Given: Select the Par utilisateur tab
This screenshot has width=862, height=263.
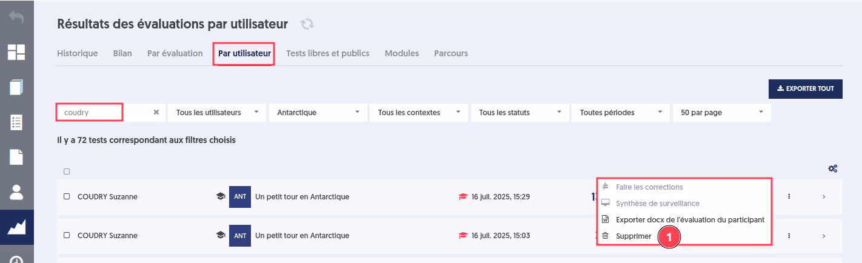Looking at the screenshot, I should click(x=244, y=53).
